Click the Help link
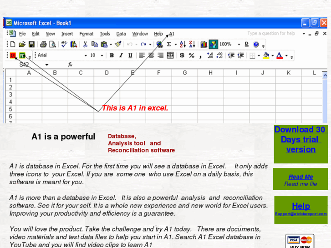The image size is (331, 248). pos(301,206)
